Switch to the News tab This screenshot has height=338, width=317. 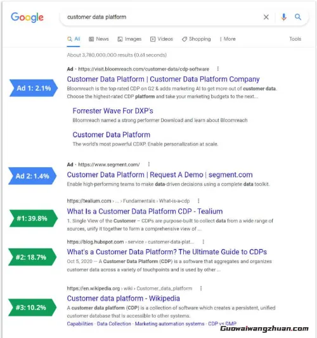click(99, 39)
